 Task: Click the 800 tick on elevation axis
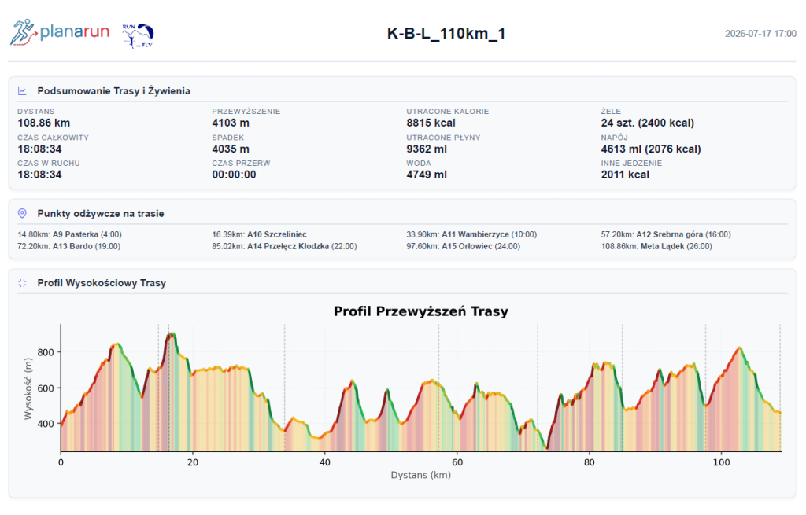[46, 352]
